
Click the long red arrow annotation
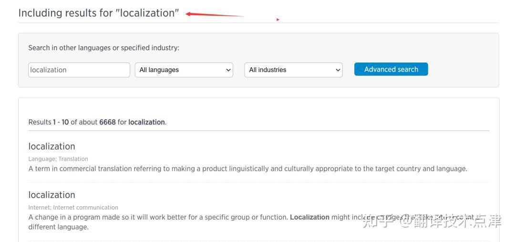tap(215, 15)
